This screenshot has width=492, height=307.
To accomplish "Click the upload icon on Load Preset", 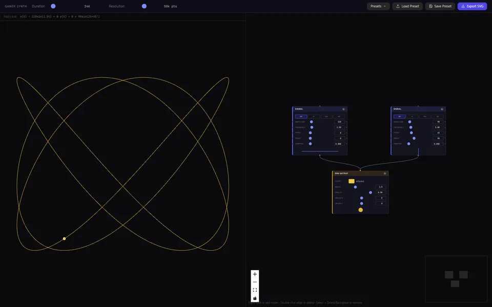I will (398, 6).
